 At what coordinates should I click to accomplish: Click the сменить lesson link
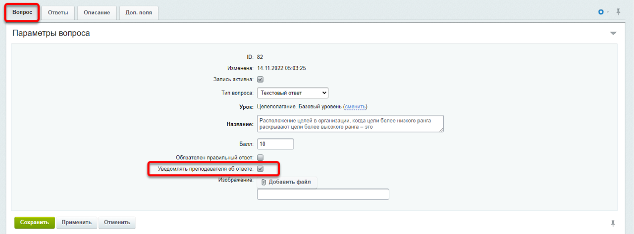355,106
